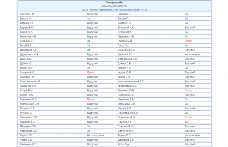Click on Ярош Д.А. entry

point(123,144)
